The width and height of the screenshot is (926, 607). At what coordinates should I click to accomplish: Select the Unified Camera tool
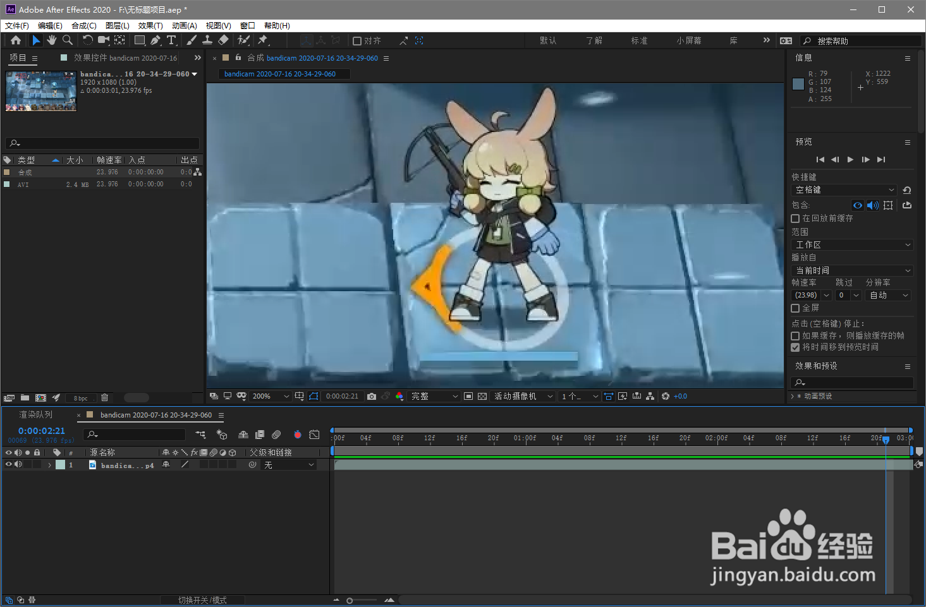click(104, 40)
